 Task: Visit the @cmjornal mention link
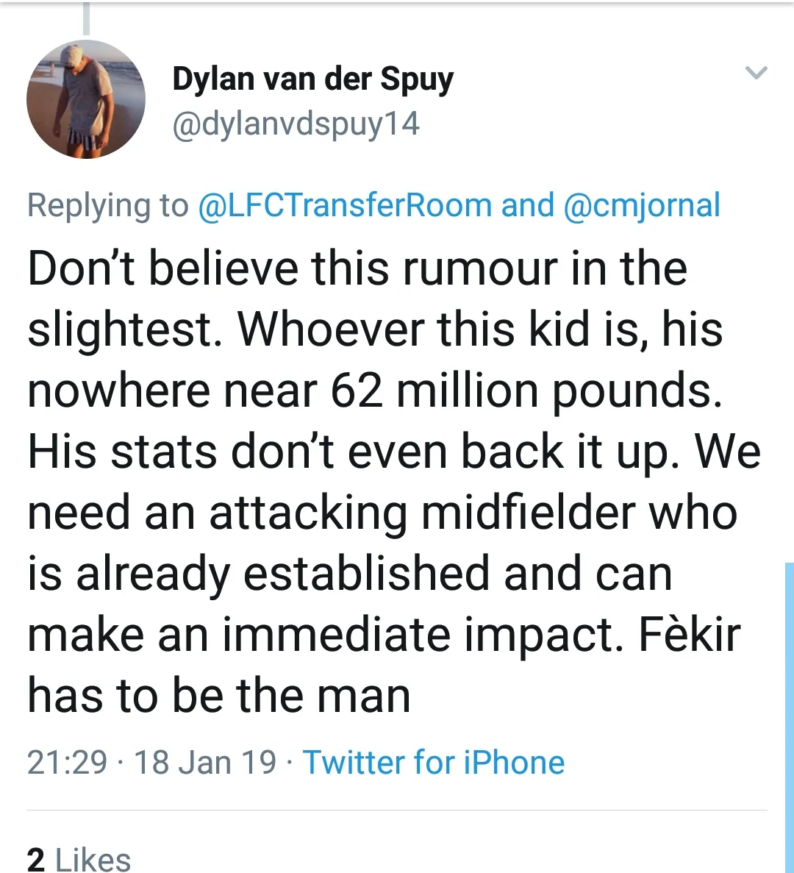coord(641,205)
